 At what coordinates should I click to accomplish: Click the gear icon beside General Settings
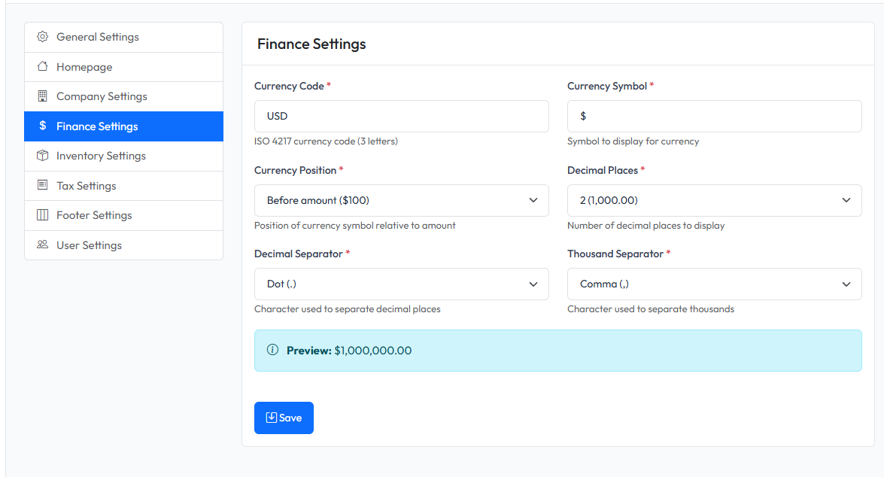pyautogui.click(x=43, y=36)
